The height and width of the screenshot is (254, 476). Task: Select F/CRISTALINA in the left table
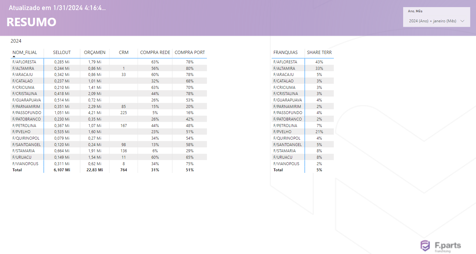coord(25,93)
